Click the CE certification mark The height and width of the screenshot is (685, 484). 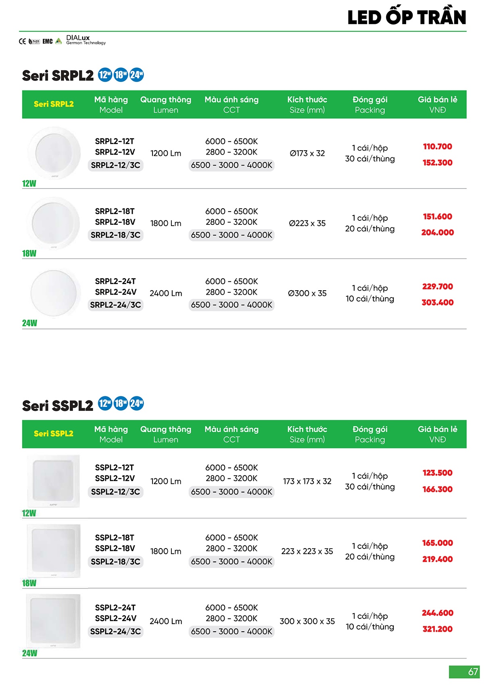point(22,41)
